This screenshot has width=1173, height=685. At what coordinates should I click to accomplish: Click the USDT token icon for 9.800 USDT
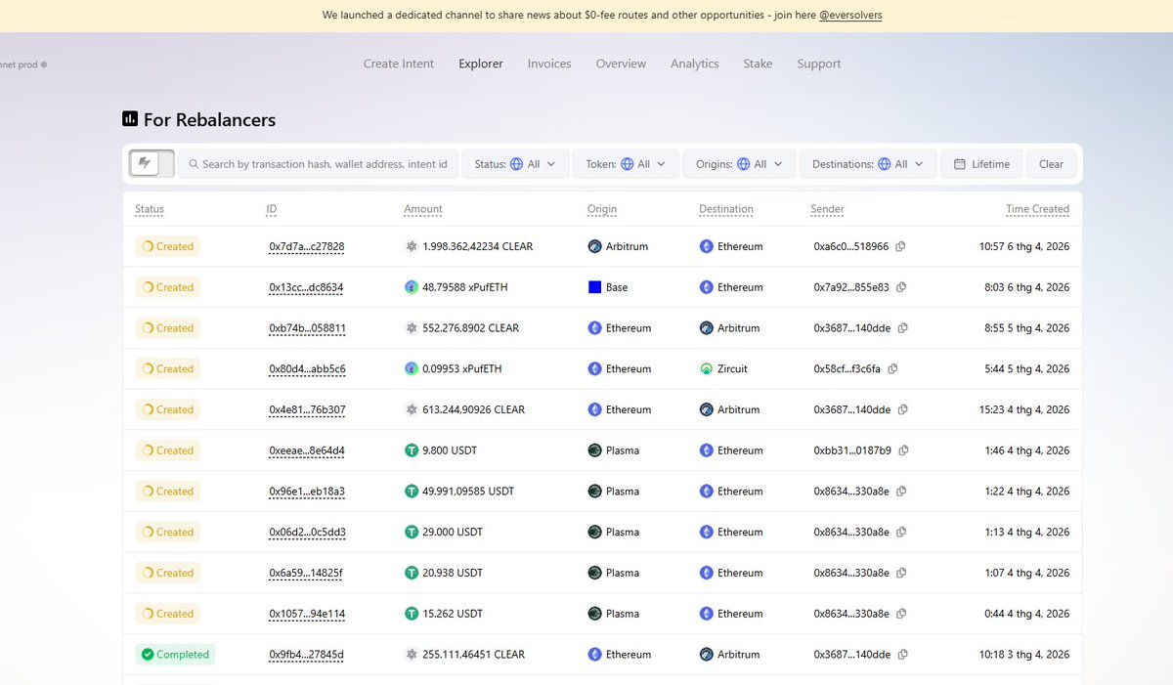pyautogui.click(x=412, y=450)
